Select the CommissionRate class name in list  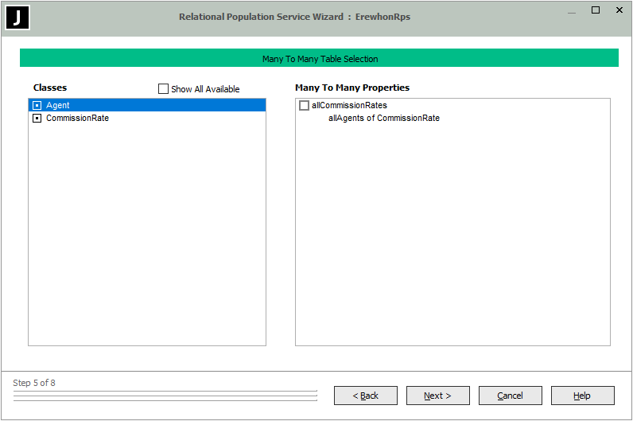pyautogui.click(x=77, y=119)
